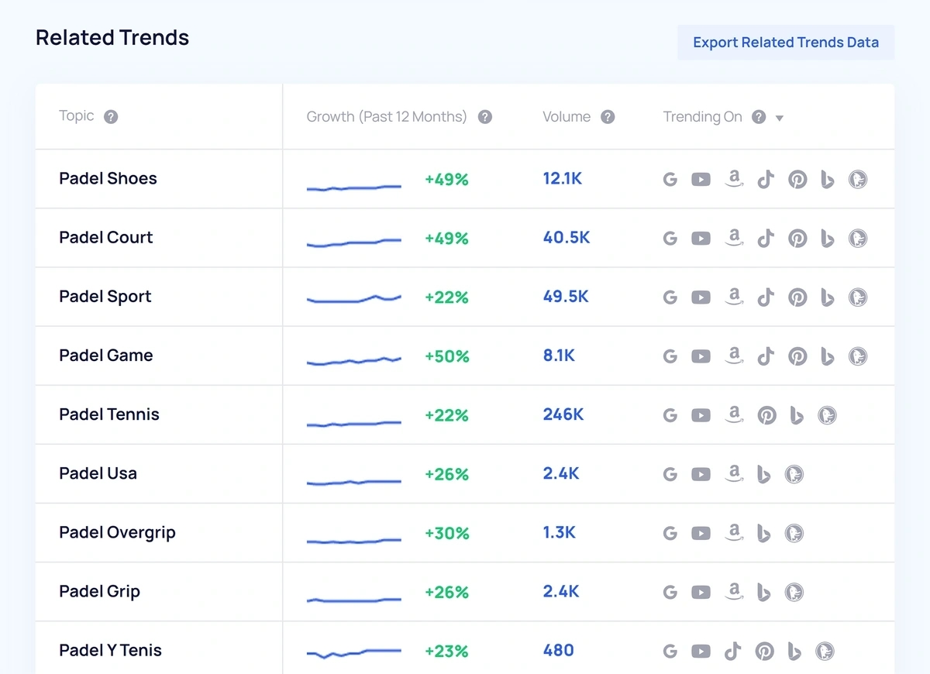The height and width of the screenshot is (674, 930).
Task: Click the Padel Court growth sparkline chart
Action: point(353,242)
